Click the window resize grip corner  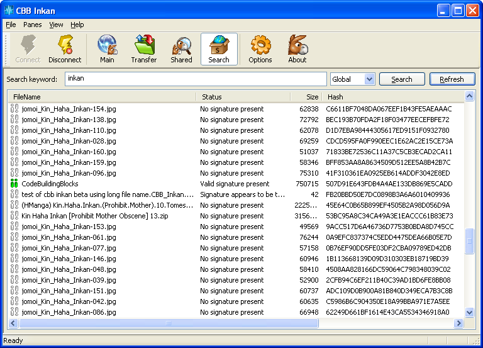[476, 341]
